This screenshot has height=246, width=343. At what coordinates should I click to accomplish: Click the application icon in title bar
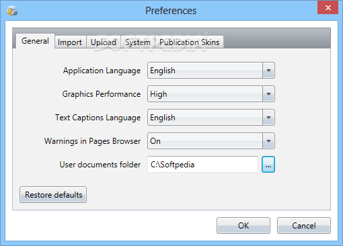[x=12, y=11]
